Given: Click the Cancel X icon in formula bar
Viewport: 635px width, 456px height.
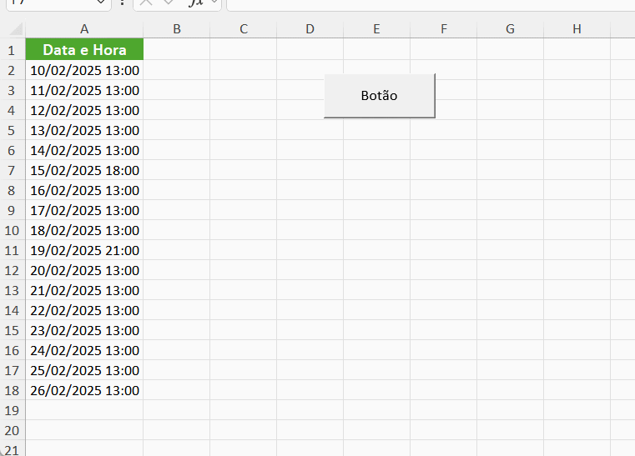Looking at the screenshot, I should click(x=146, y=3).
